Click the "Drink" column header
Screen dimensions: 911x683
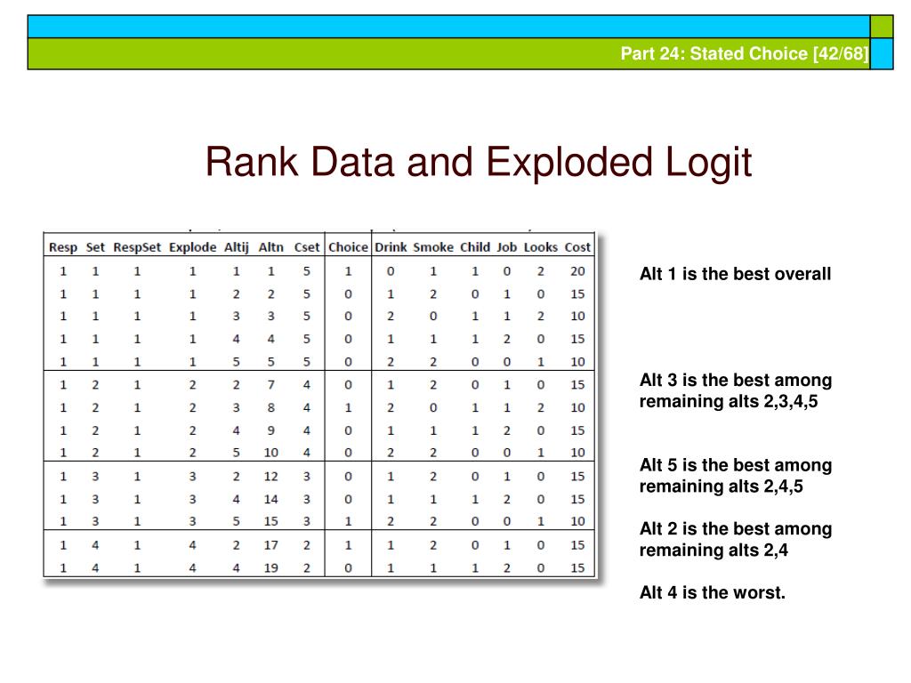391,247
